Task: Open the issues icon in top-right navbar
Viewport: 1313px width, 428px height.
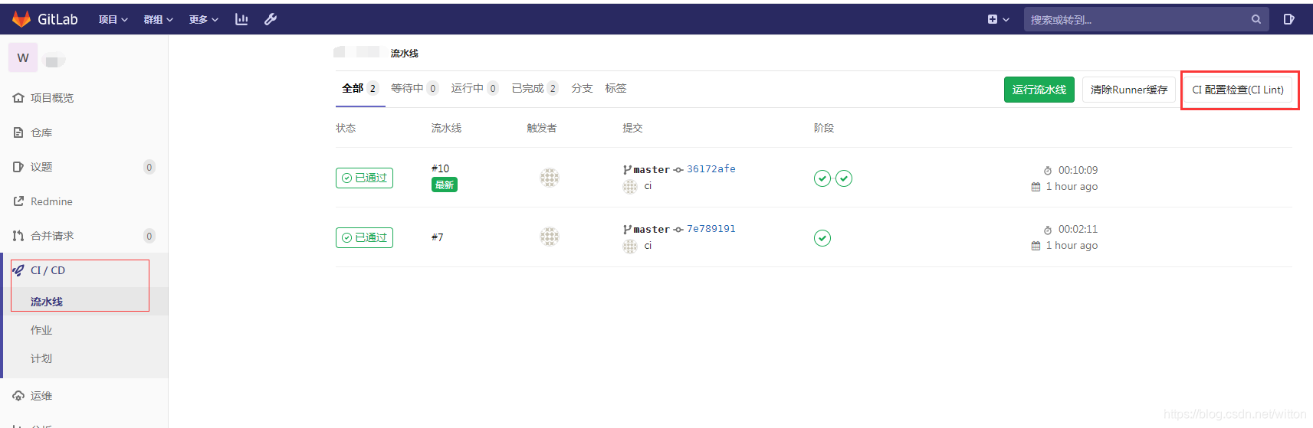Action: [1288, 19]
